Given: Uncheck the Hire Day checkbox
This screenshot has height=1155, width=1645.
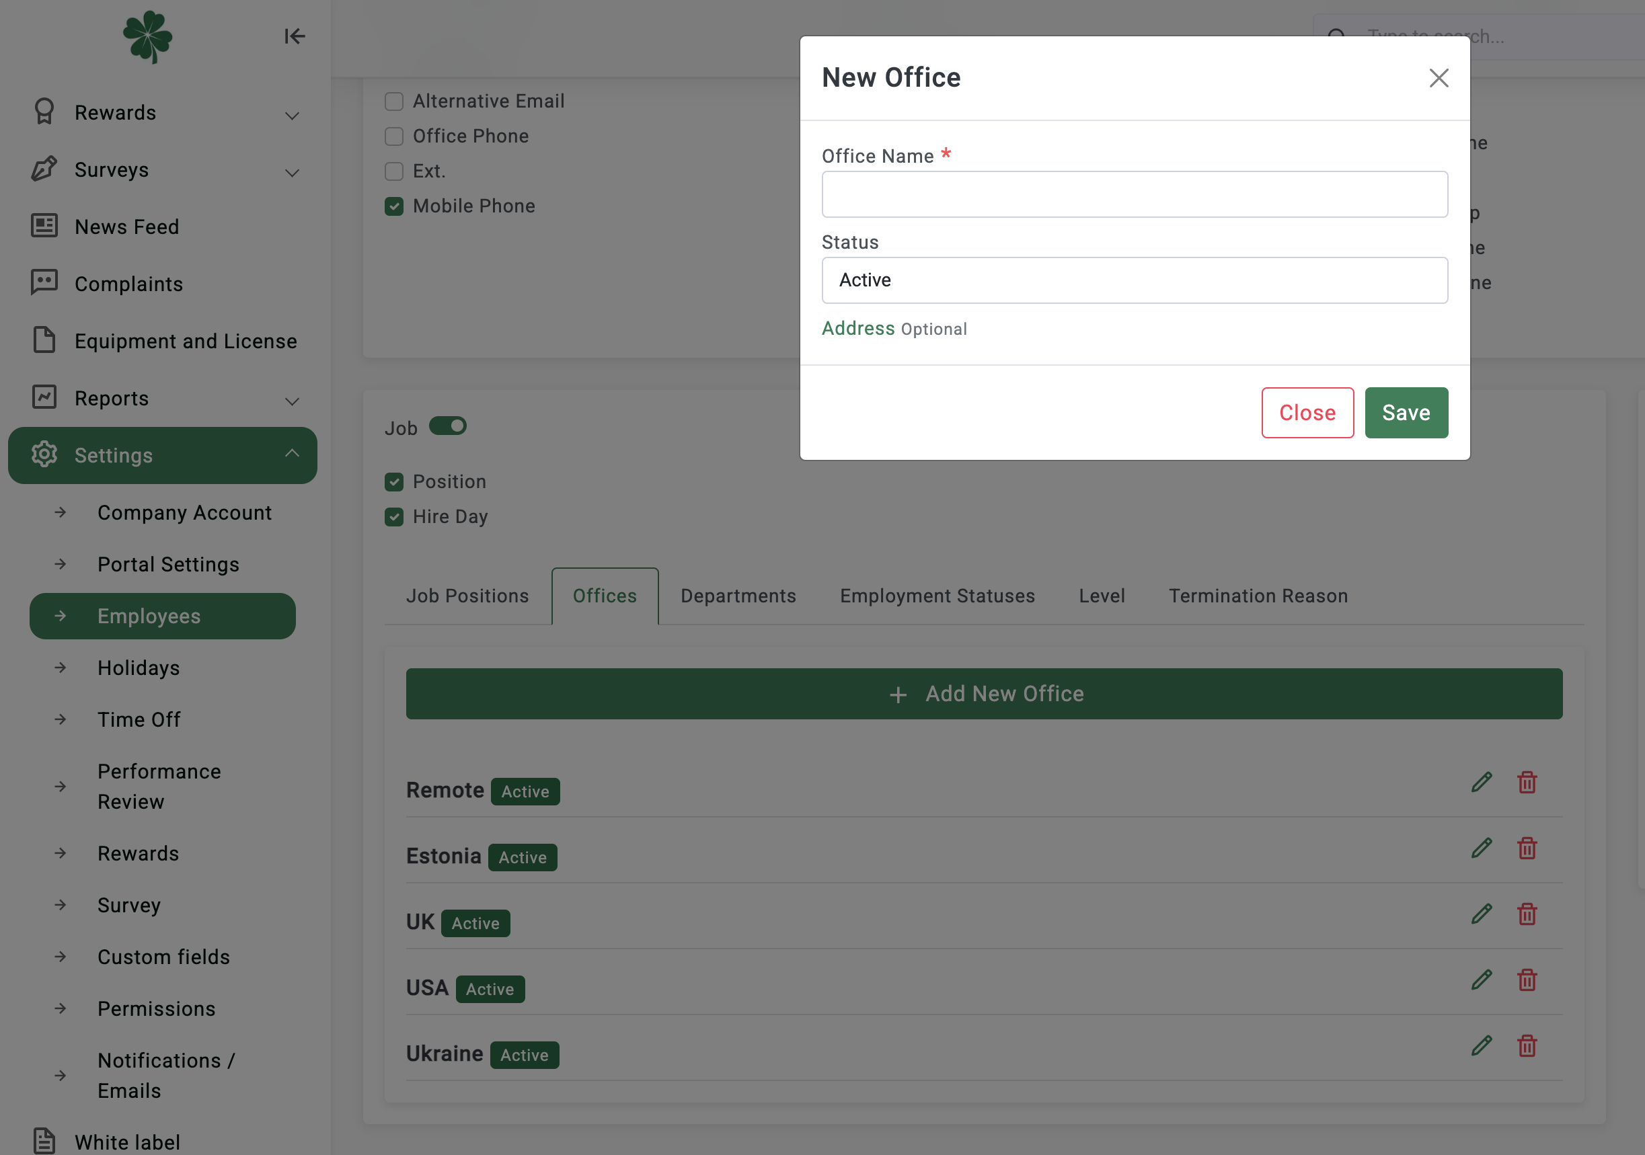Looking at the screenshot, I should click(394, 517).
